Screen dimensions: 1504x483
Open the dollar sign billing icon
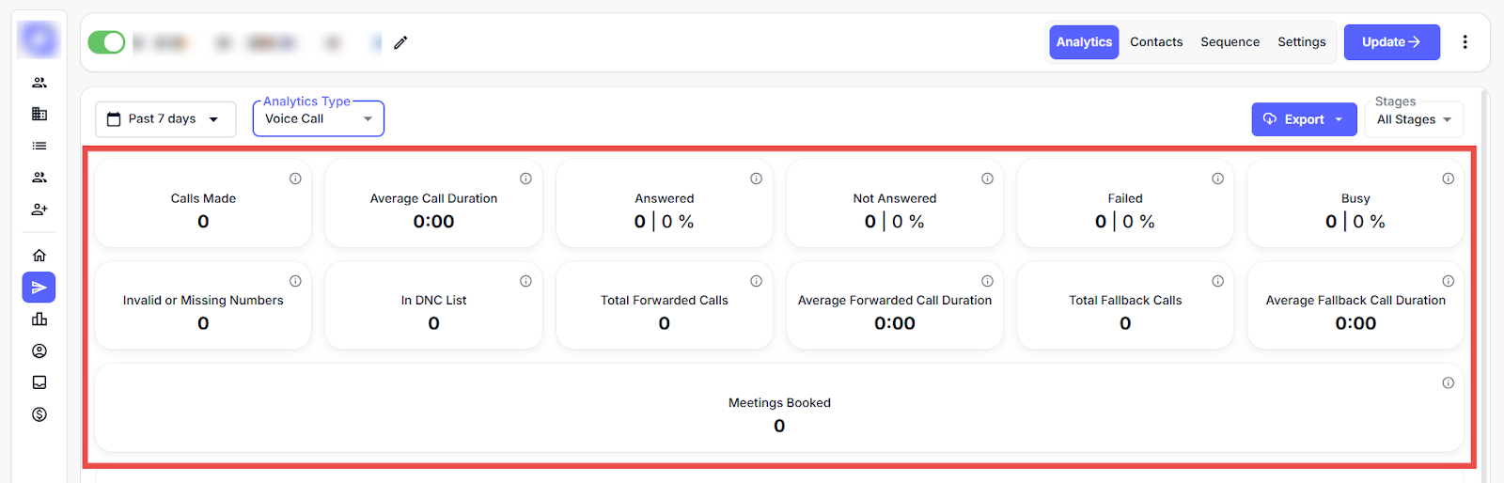pyautogui.click(x=39, y=414)
